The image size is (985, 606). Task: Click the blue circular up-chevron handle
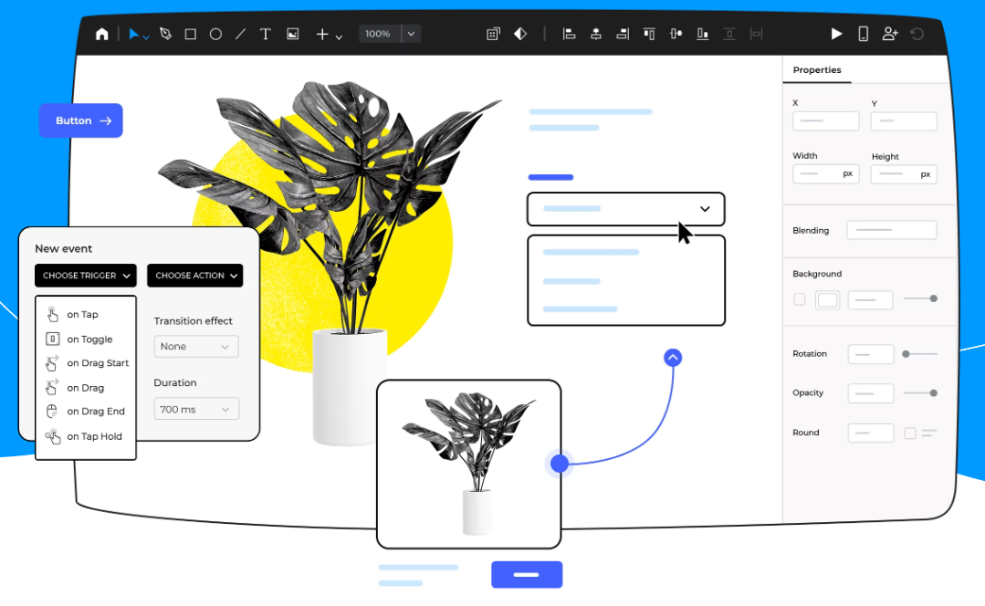click(x=673, y=358)
